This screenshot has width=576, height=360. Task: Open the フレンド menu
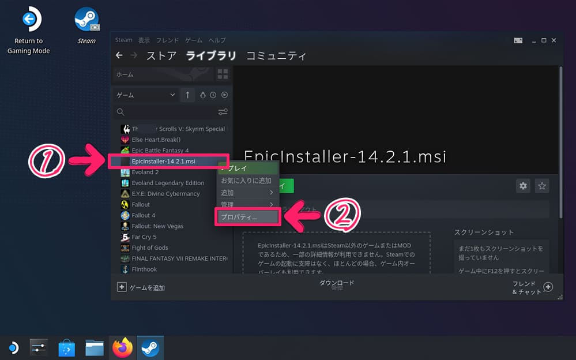(x=167, y=40)
